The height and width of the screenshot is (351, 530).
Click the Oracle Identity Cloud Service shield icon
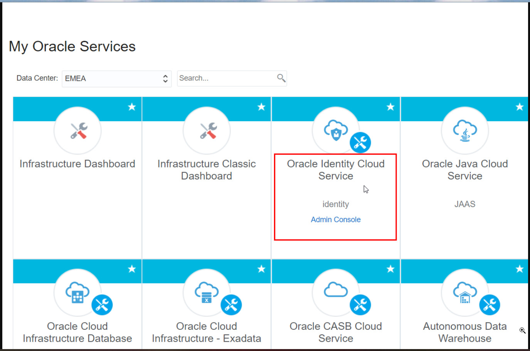click(336, 130)
